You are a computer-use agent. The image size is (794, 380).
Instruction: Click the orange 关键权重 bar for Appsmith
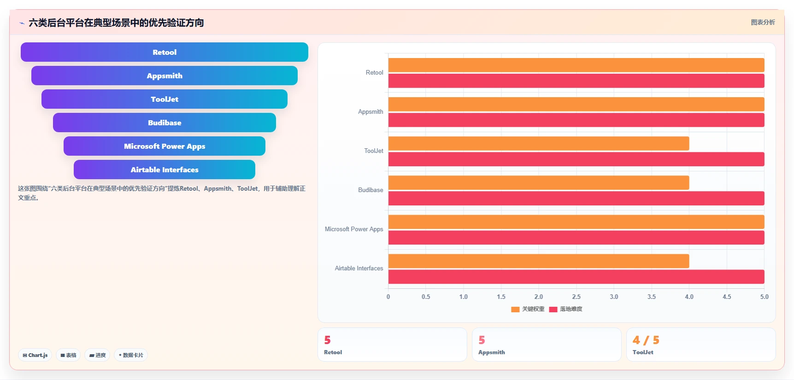point(576,104)
